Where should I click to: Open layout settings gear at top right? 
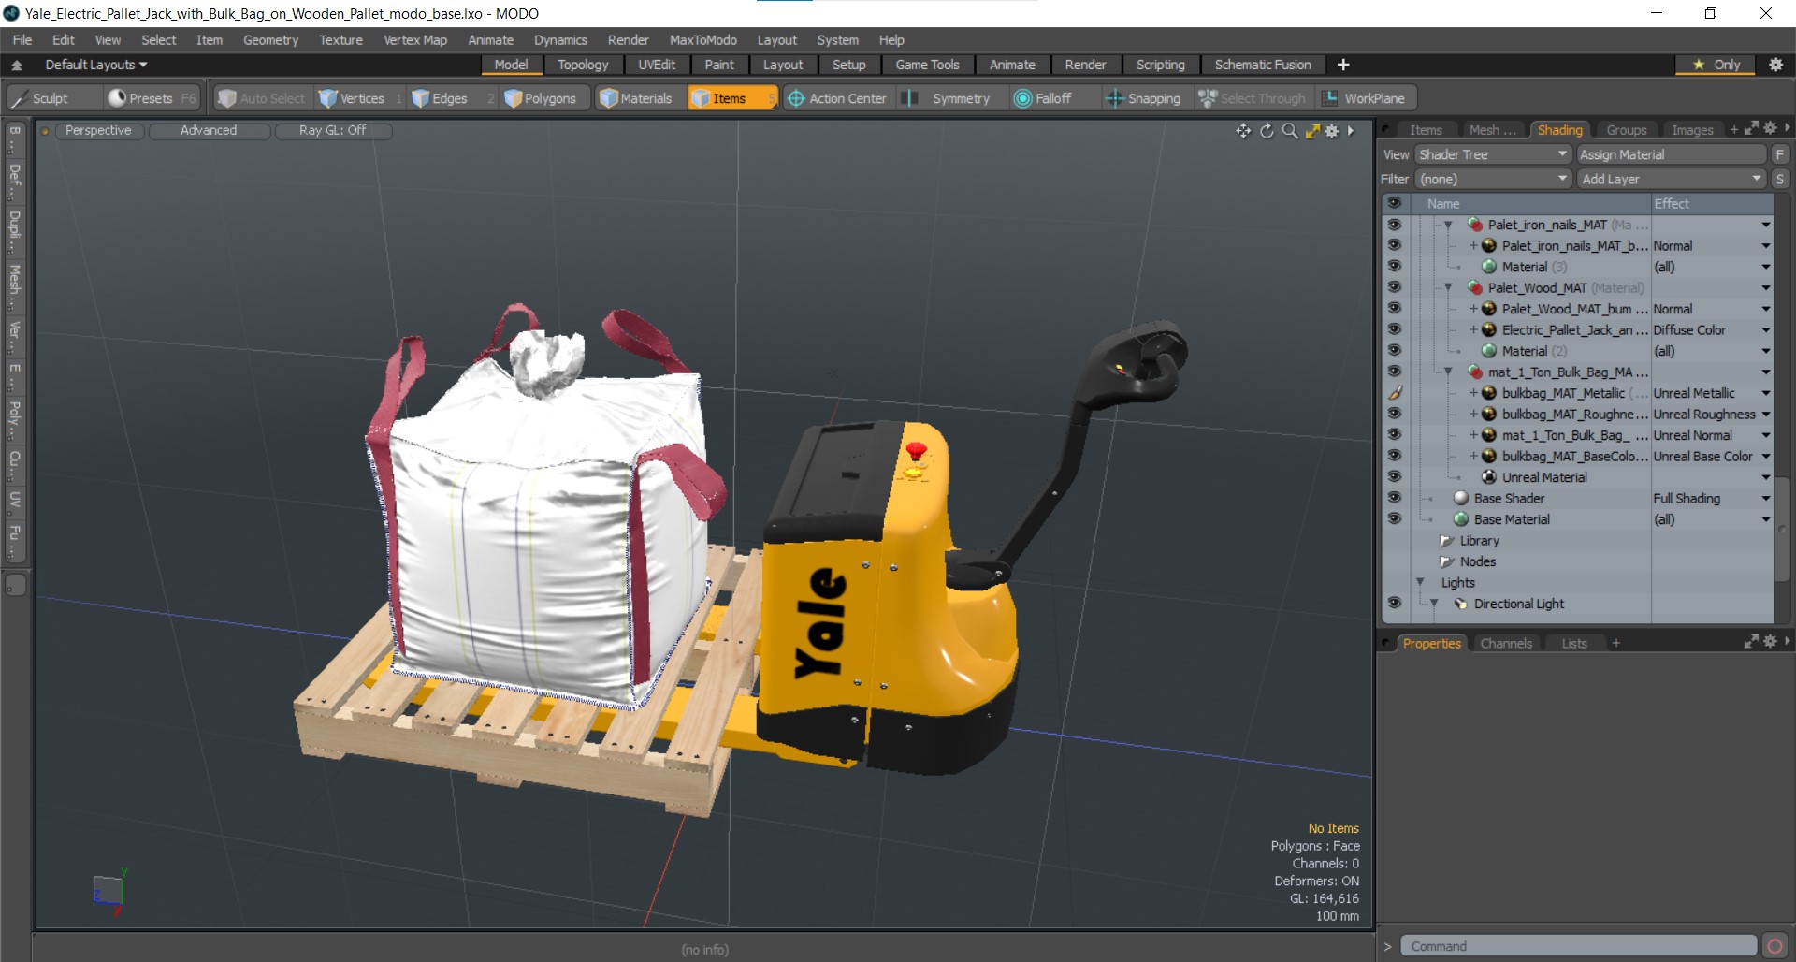(1776, 65)
